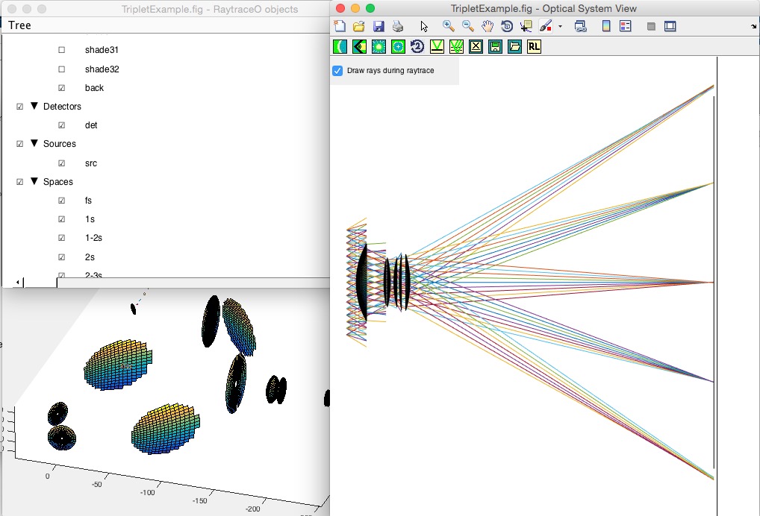Toggle the det detector checkbox
Viewport: 760px width, 516px height.
(x=61, y=125)
